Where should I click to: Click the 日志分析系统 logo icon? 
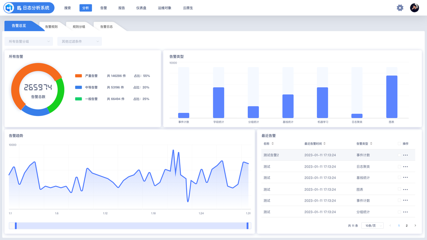(9, 8)
